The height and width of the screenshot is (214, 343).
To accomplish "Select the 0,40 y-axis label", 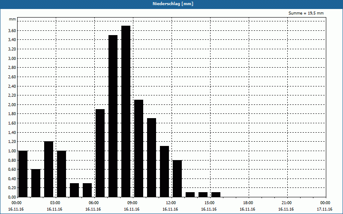I will click(x=12, y=179).
